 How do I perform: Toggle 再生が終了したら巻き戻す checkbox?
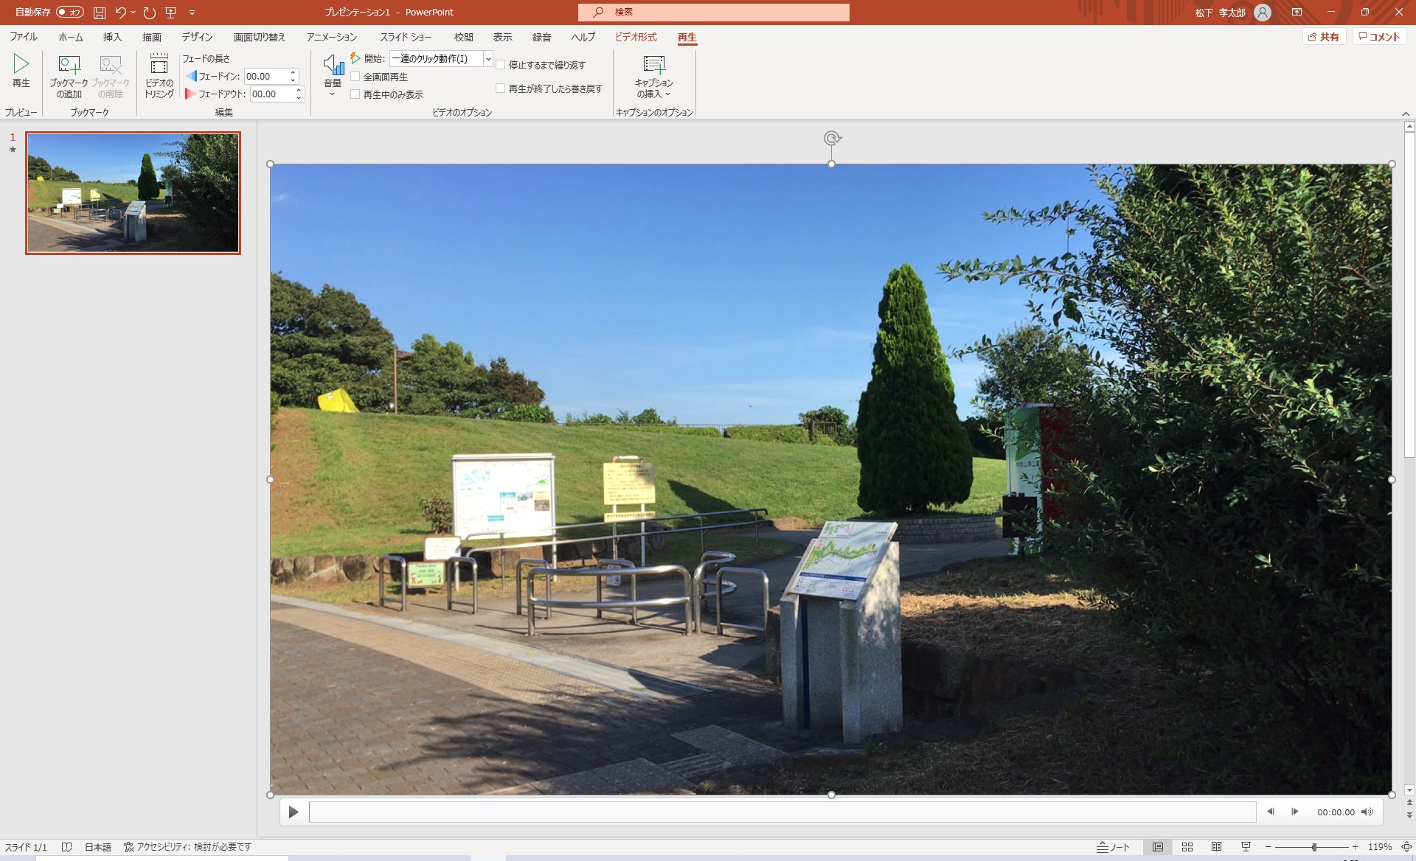[x=501, y=88]
